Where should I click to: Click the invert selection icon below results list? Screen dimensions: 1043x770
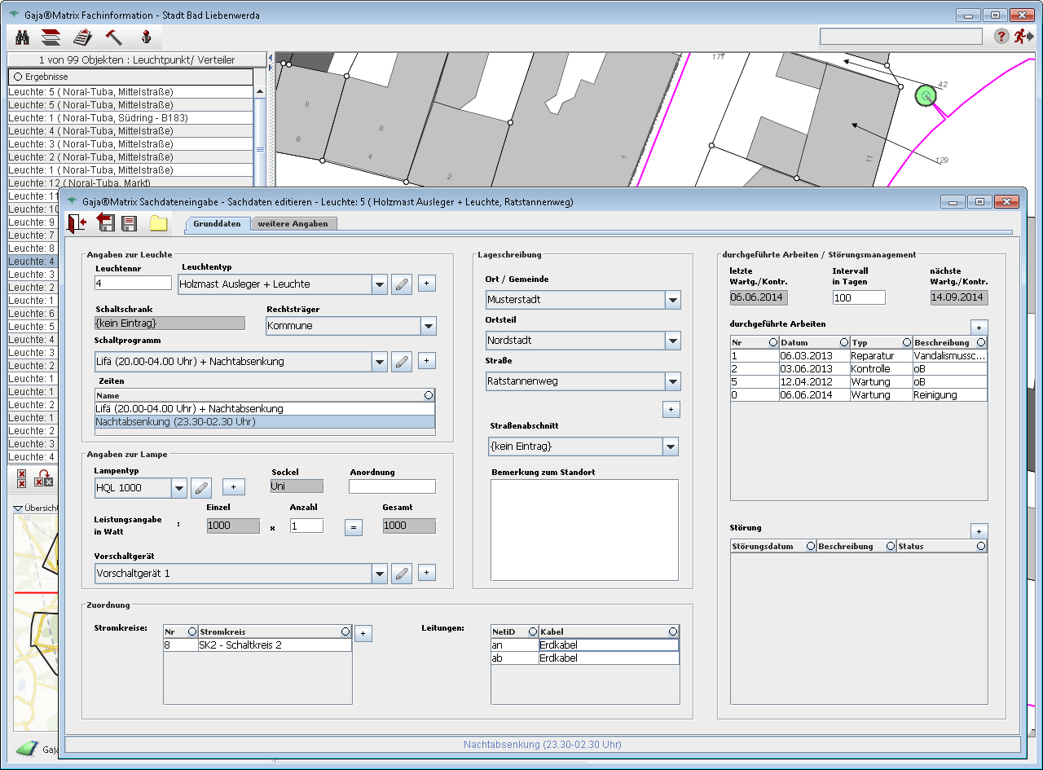[44, 479]
